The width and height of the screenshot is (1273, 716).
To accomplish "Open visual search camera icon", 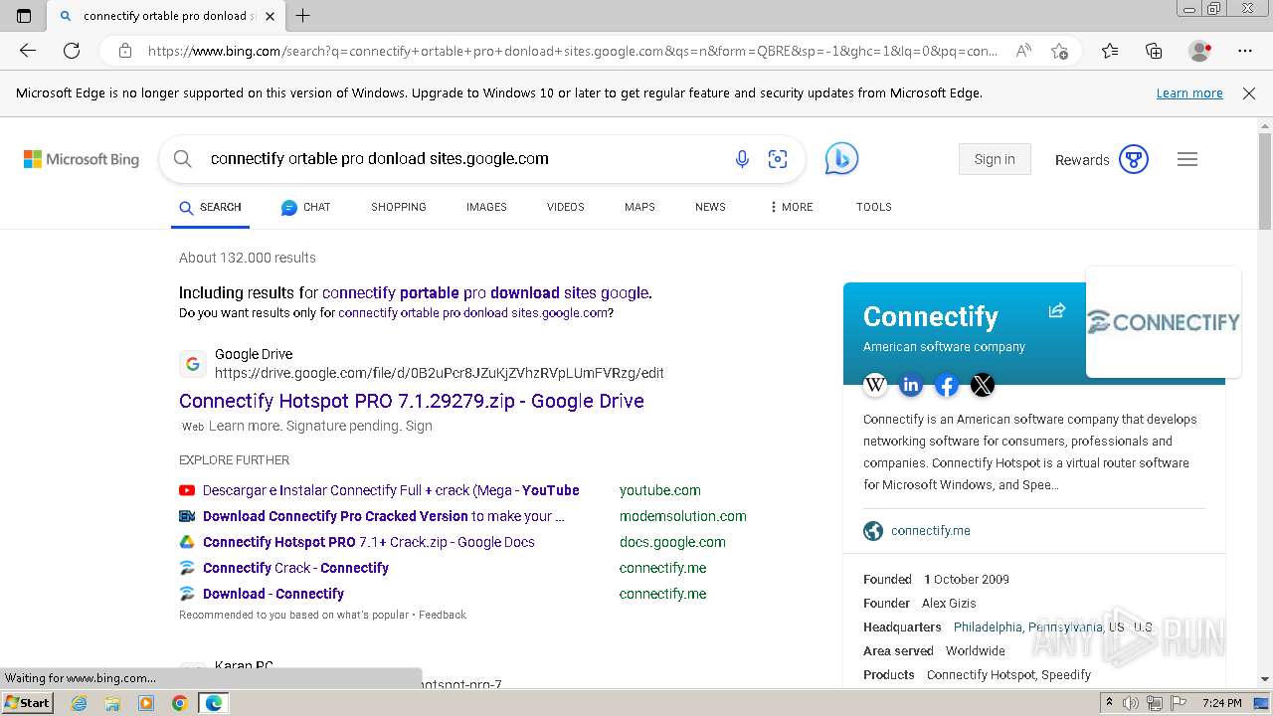I will pyautogui.click(x=778, y=159).
